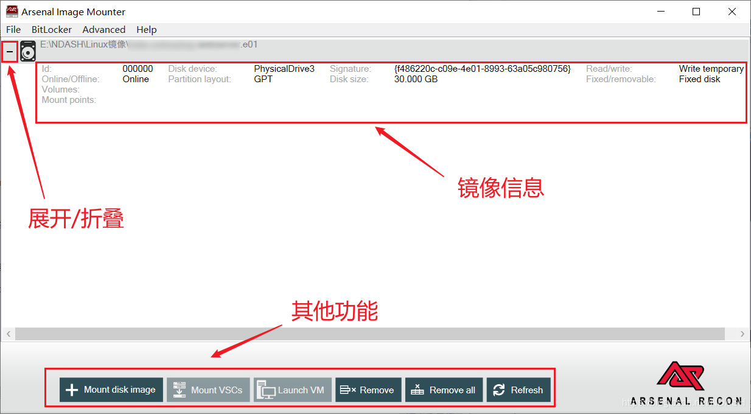Open the BitLocker menu

pyautogui.click(x=52, y=29)
